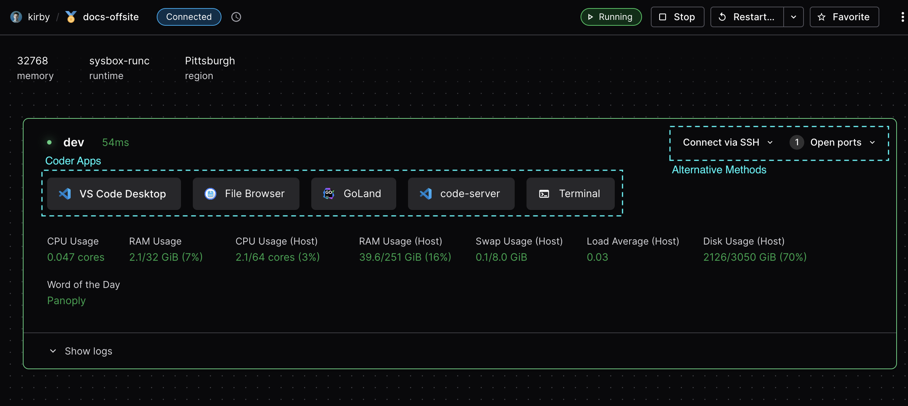Click the Running status badge
The width and height of the screenshot is (908, 406).
611,17
